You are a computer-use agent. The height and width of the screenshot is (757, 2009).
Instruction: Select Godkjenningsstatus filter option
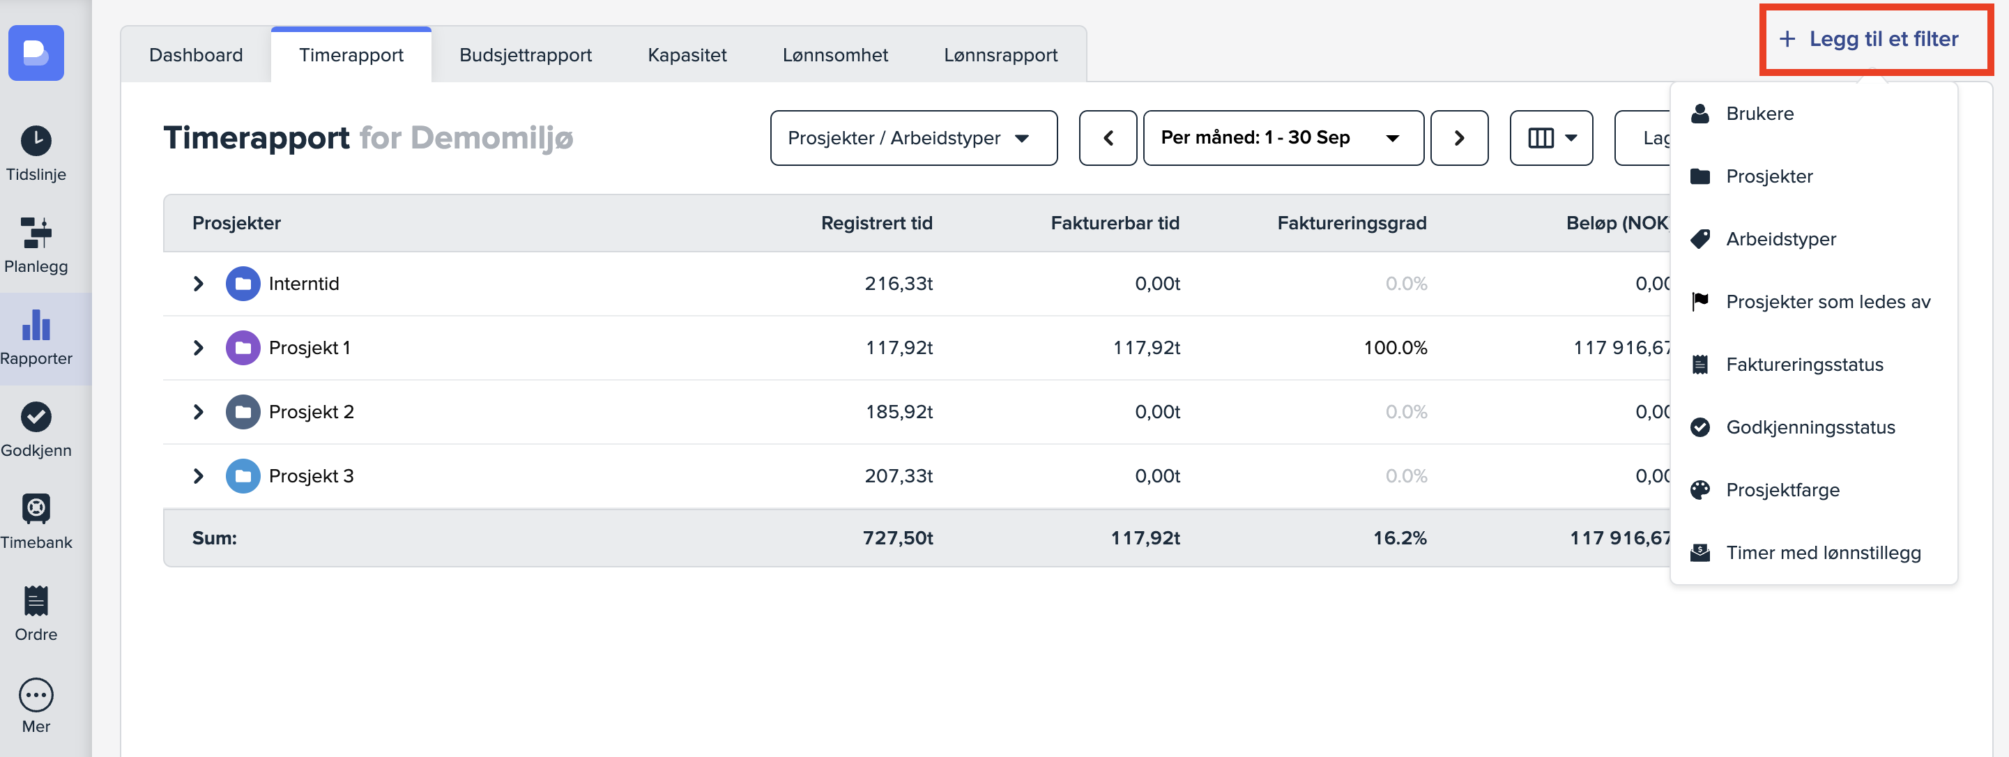point(1810,427)
